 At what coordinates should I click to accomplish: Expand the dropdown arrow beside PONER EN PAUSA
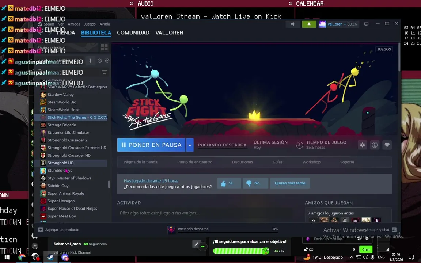[190, 145]
